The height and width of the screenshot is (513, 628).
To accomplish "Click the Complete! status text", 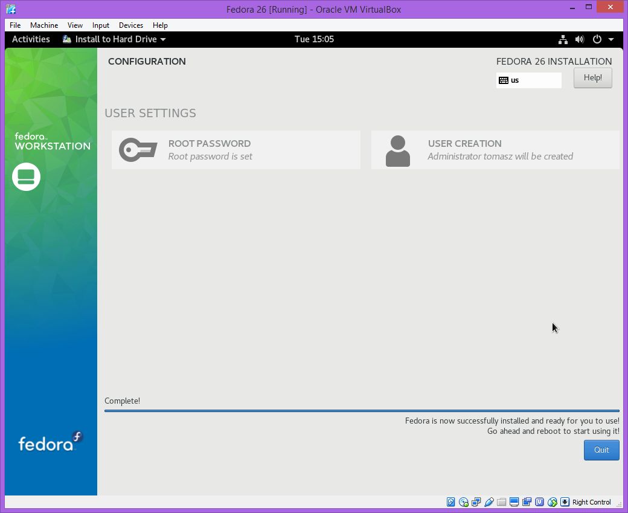I will (122, 401).
